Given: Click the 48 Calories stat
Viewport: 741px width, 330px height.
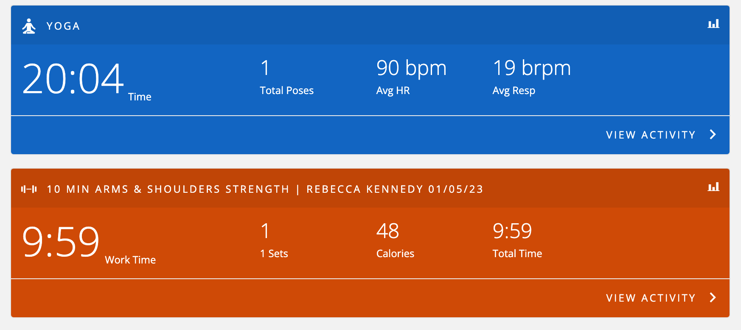Looking at the screenshot, I should pos(395,240).
